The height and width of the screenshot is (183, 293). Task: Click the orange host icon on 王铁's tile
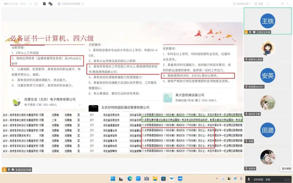point(246,32)
